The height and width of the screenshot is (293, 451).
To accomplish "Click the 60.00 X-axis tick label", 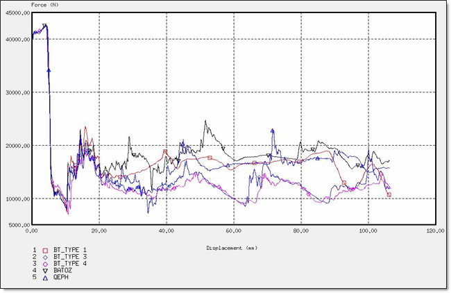I will tap(233, 232).
